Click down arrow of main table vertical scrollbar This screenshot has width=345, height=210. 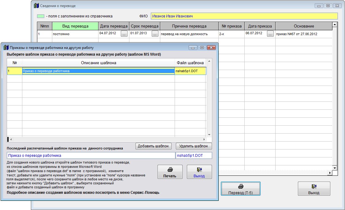335,168
